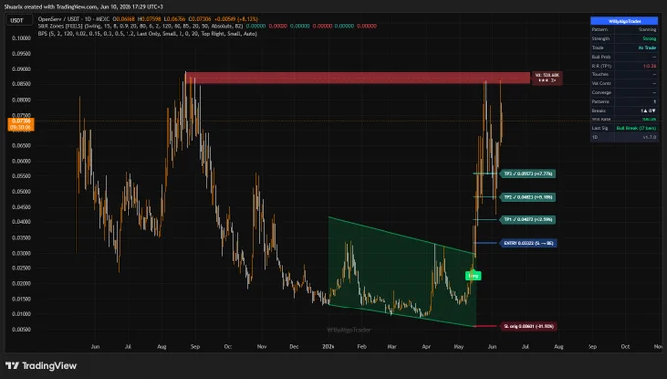Click the R:R (TP1) row in table
667x379 pixels.
[x=624, y=66]
